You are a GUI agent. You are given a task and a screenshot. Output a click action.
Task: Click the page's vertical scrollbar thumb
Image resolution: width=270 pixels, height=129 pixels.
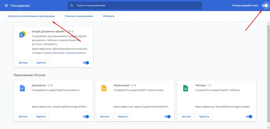[268, 74]
